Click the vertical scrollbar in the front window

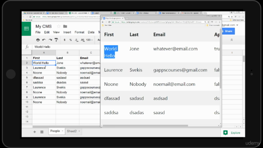click(x=220, y=59)
